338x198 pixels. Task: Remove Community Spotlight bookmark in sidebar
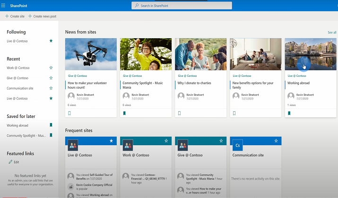pyautogui.click(x=51, y=135)
